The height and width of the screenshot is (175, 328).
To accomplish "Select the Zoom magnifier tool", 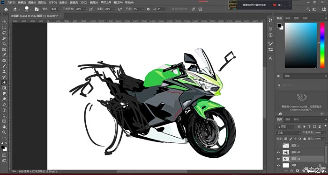I will click(x=4, y=132).
